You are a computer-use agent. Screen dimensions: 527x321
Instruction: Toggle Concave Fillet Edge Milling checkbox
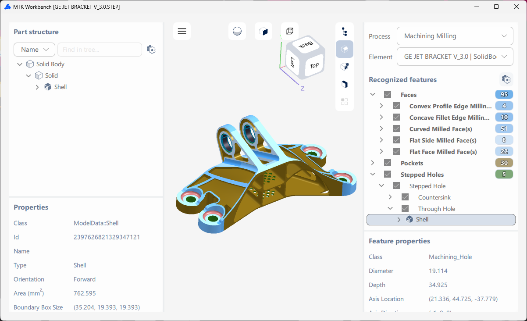(x=396, y=118)
